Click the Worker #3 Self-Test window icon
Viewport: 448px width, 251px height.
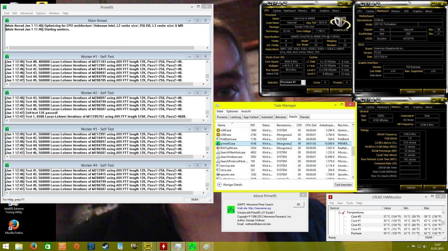point(7,129)
